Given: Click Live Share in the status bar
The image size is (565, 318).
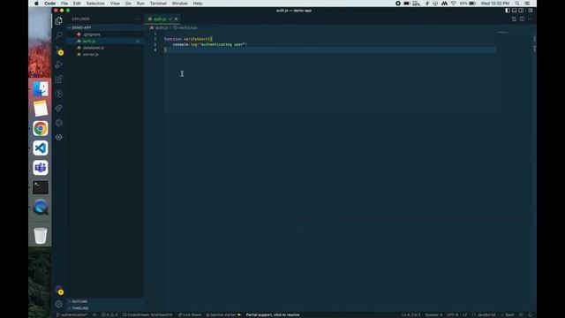Looking at the screenshot, I should tap(190, 314).
